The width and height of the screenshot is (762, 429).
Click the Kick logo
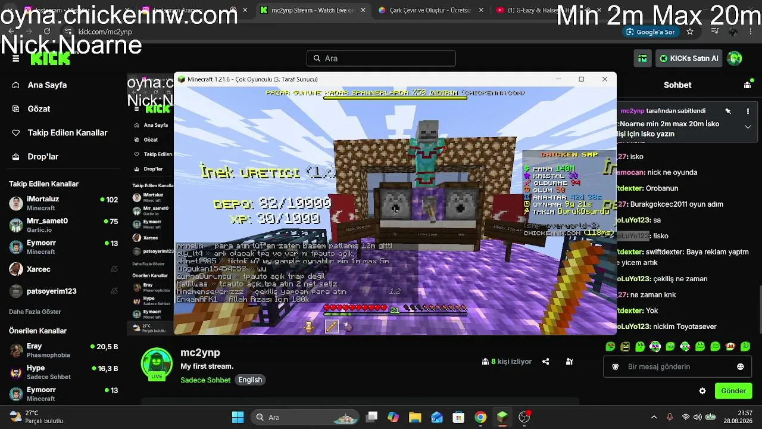[51, 58]
